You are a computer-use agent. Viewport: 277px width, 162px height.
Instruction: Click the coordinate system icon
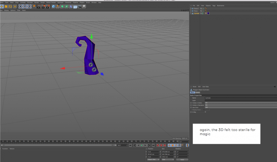pos(34,7)
